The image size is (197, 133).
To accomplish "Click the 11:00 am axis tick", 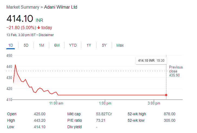I will (56, 103).
